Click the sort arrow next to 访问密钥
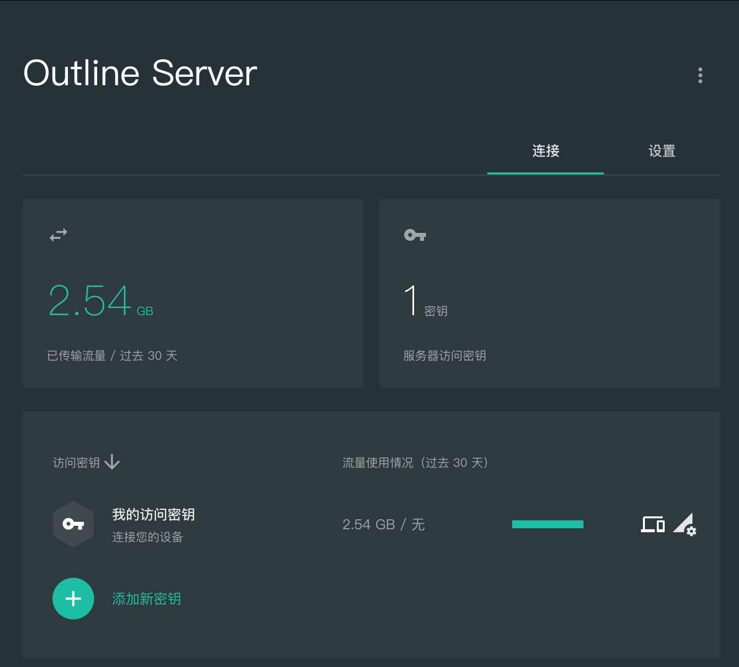This screenshot has height=667, width=739. point(113,462)
